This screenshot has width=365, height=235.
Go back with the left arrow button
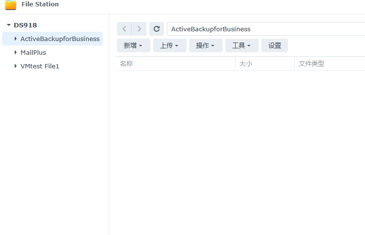[124, 29]
